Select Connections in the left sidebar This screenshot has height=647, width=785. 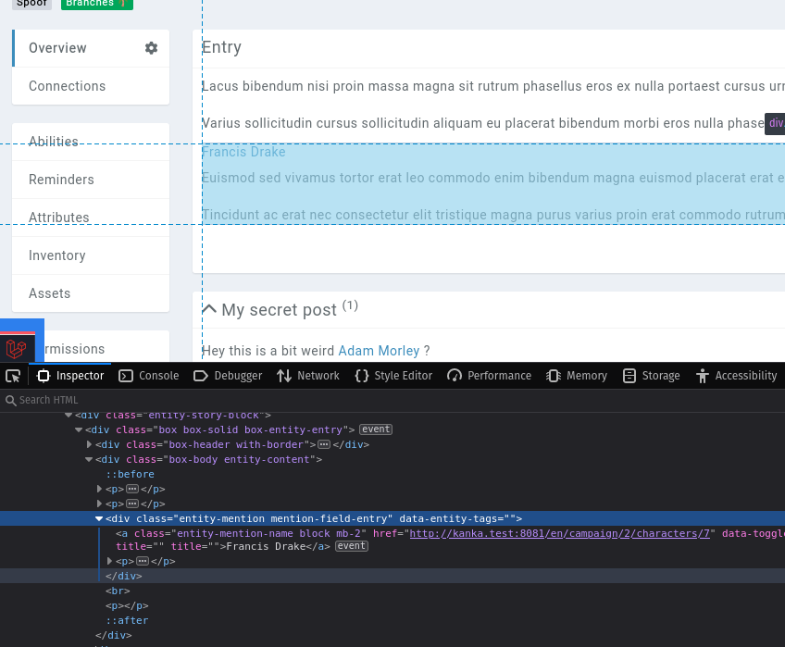pos(67,86)
